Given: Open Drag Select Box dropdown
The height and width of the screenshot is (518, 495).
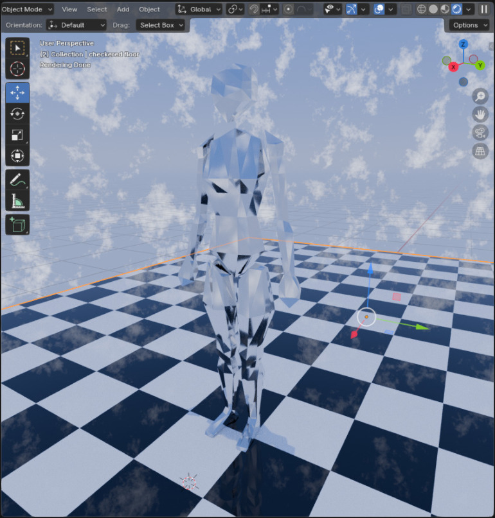Looking at the screenshot, I should (x=161, y=25).
